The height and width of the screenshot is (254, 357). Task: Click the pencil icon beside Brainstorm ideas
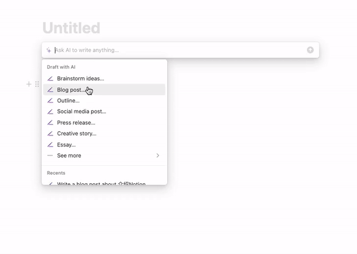coord(51,79)
